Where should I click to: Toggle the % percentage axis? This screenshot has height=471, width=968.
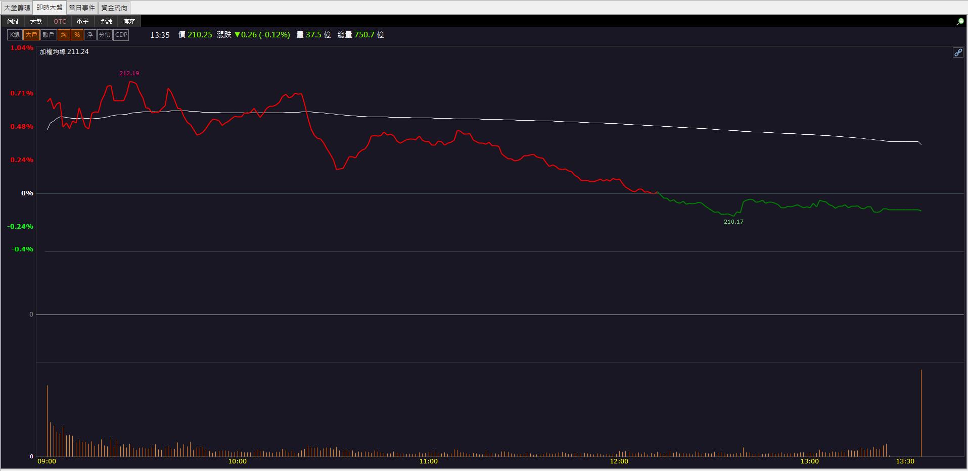[77, 35]
